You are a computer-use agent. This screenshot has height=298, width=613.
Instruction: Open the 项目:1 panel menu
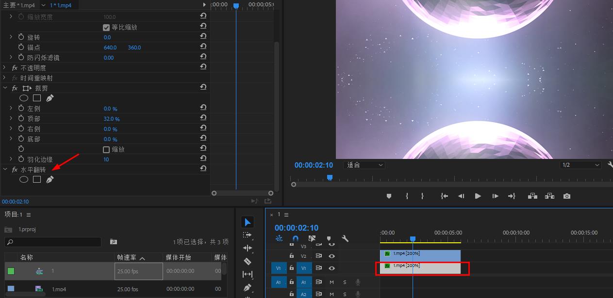(x=29, y=215)
